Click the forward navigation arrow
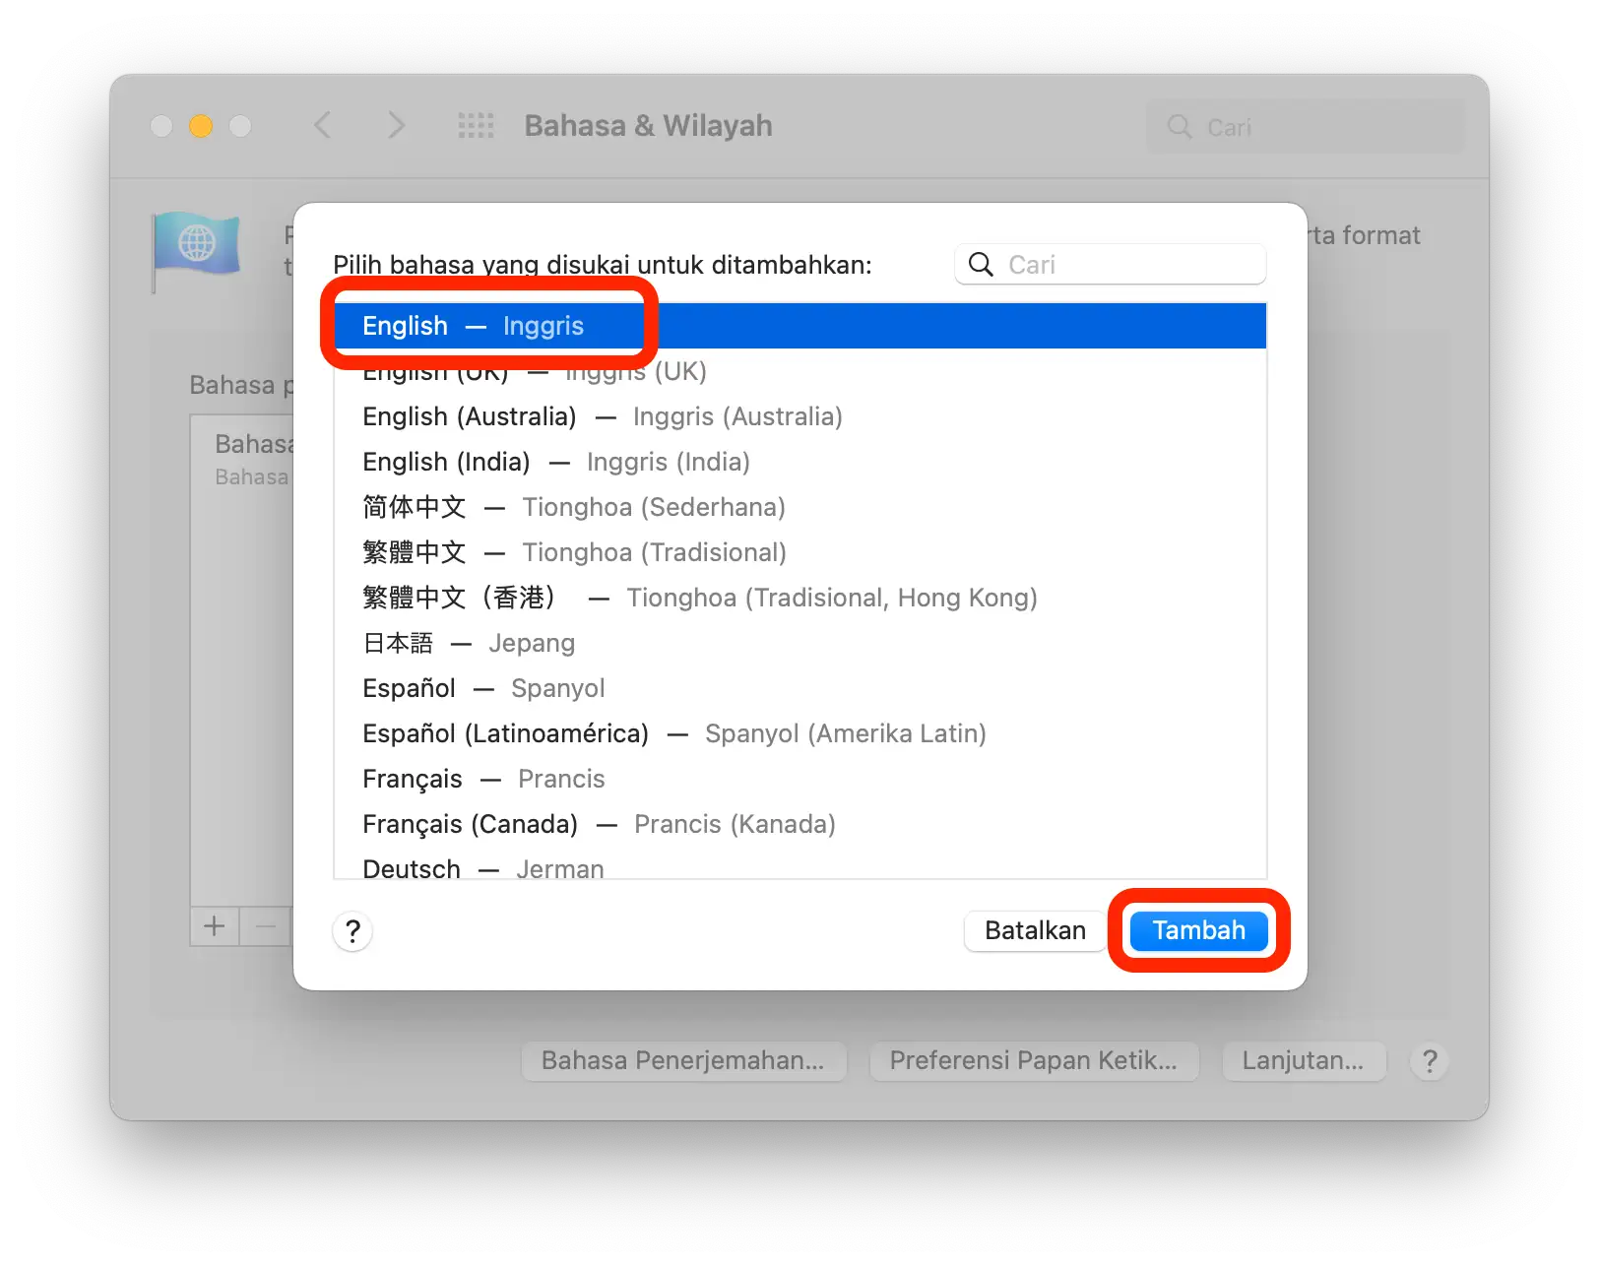 [395, 125]
